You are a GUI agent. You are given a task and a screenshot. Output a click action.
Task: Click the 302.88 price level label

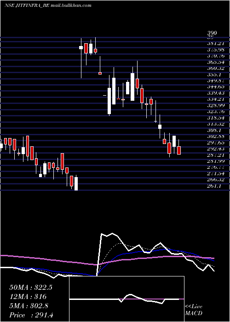click(x=215, y=136)
